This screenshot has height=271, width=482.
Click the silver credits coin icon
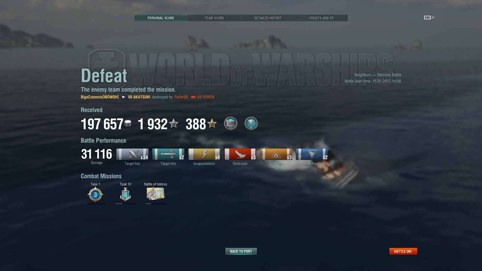coord(128,123)
